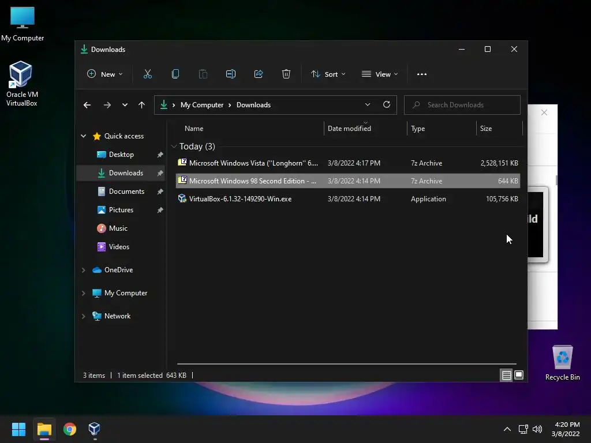Image resolution: width=591 pixels, height=443 pixels.
Task: Click the Copy icon in toolbar
Action: point(175,74)
